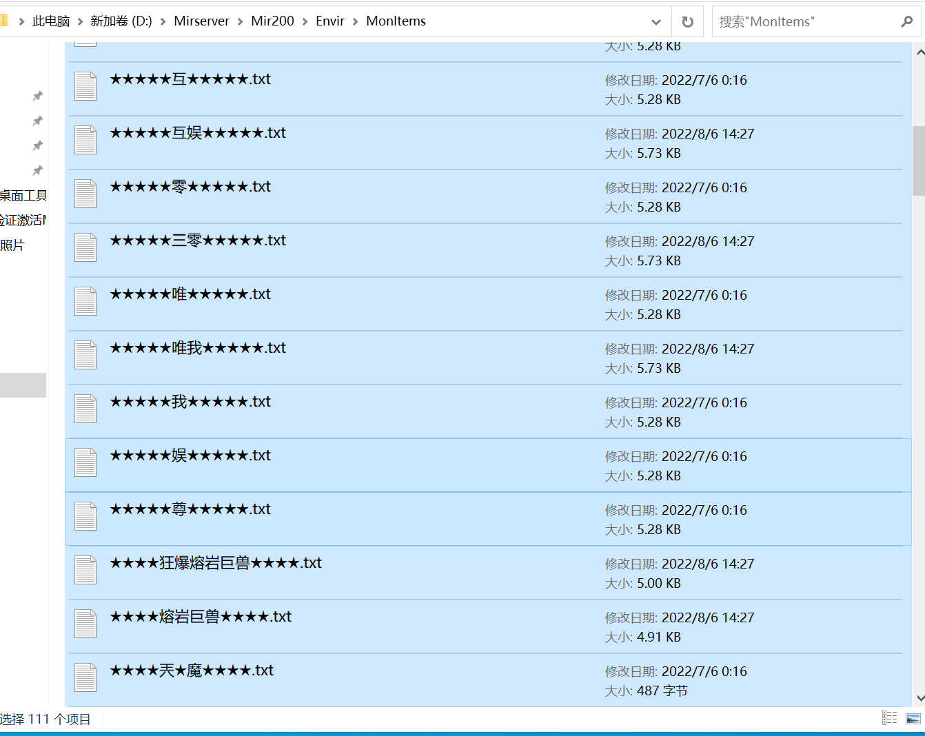Select the Mir200 breadcrumb segment
This screenshot has height=736, width=925.
click(272, 21)
